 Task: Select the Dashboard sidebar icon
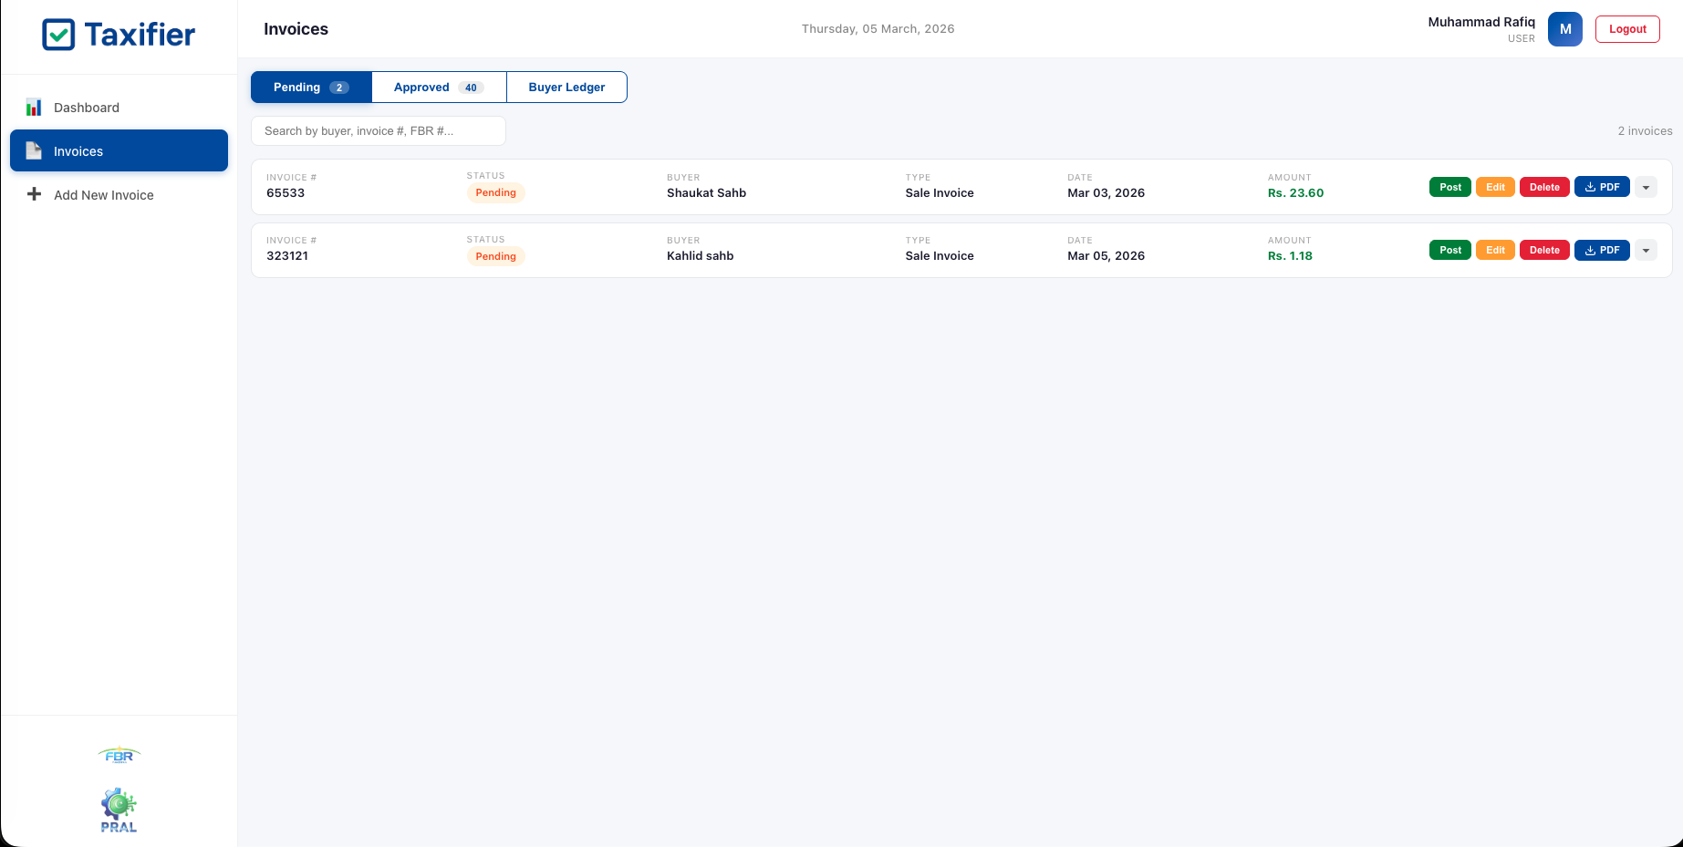pyautogui.click(x=34, y=107)
